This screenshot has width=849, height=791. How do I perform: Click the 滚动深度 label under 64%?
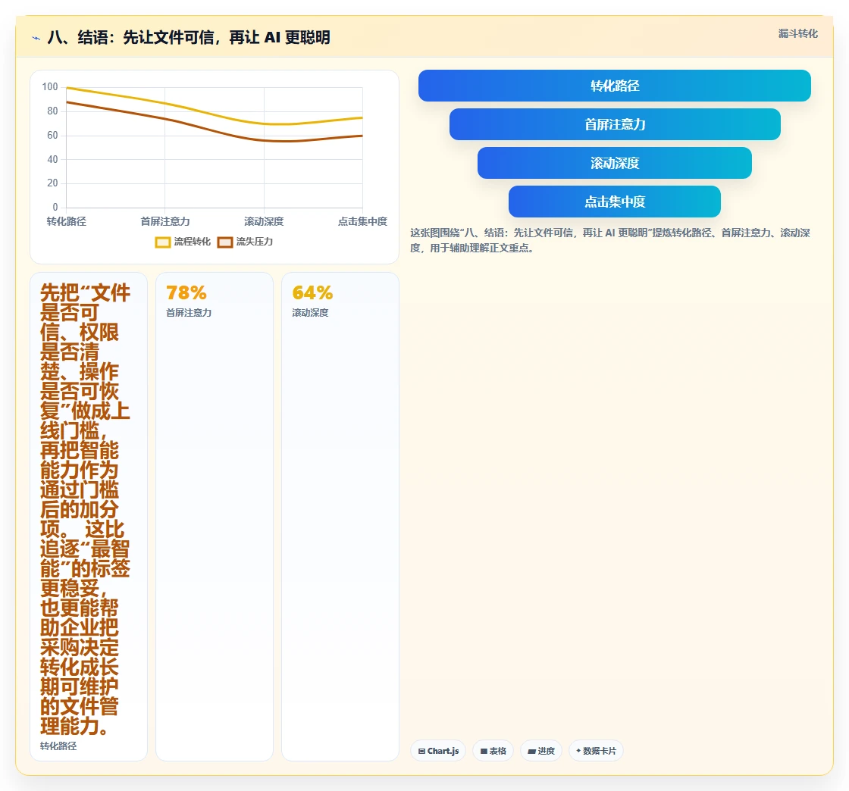[310, 313]
